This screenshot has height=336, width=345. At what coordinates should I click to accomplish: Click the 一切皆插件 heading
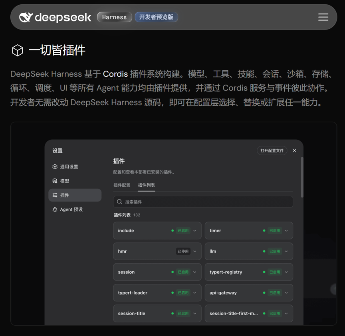pyautogui.click(x=57, y=50)
